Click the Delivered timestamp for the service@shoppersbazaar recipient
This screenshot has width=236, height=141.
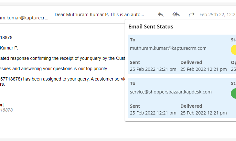[203, 113]
